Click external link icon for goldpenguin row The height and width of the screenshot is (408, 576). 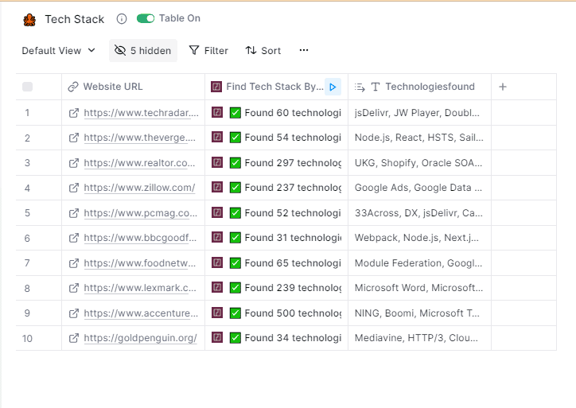coord(74,338)
